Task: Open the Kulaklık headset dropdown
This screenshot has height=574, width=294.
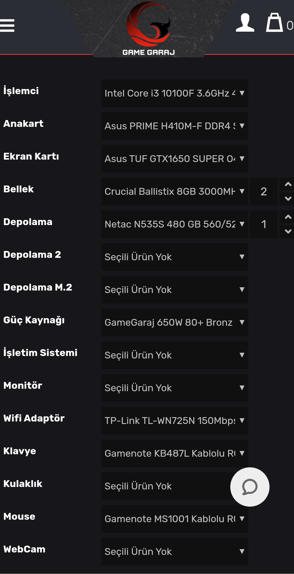Action: [174, 486]
